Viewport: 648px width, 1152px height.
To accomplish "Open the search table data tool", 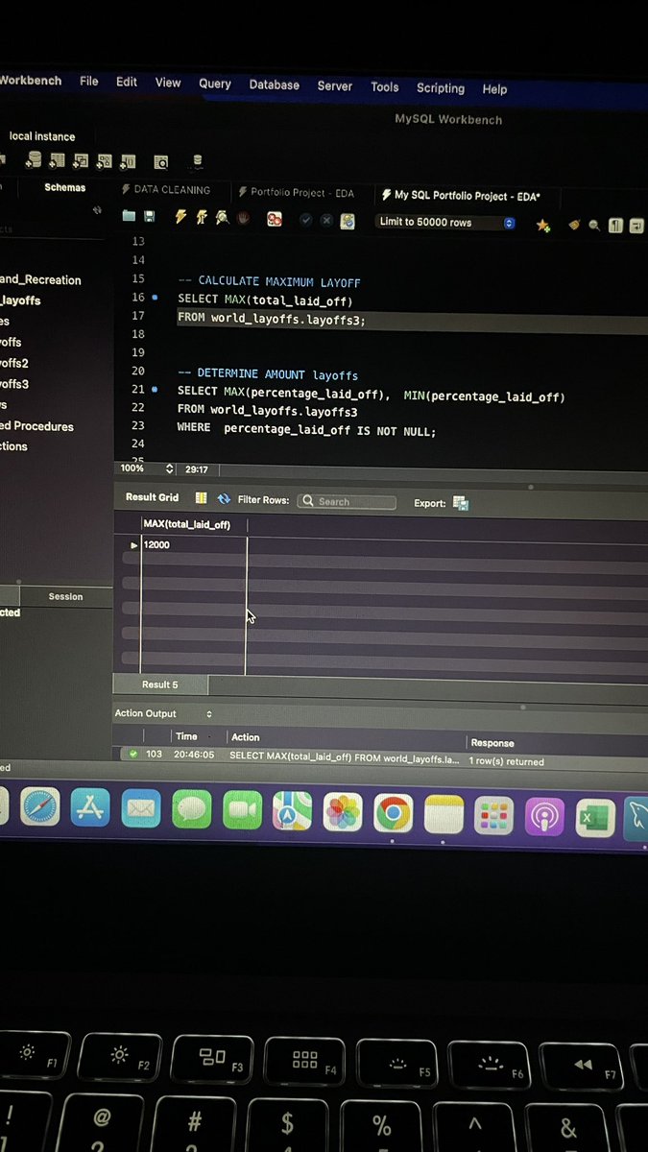I will pyautogui.click(x=161, y=162).
